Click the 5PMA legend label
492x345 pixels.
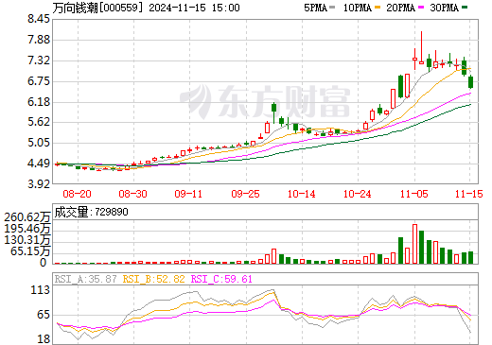(x=315, y=8)
